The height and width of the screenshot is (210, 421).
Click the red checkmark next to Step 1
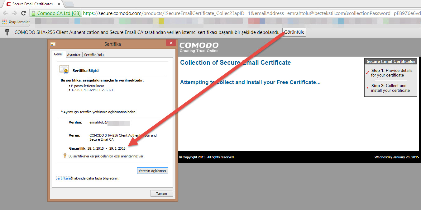point(368,73)
